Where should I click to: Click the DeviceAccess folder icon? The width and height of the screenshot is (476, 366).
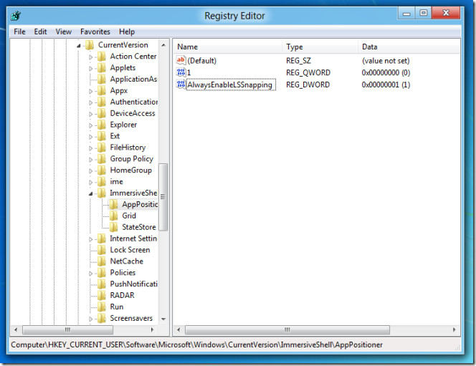point(102,113)
